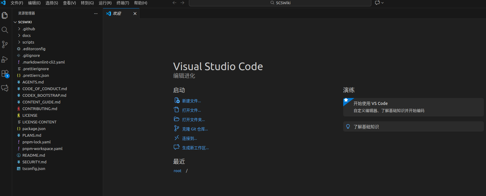Viewport: 486px width, 196px height.
Task: Select the 欢迎 editor tab
Action: pos(121,14)
